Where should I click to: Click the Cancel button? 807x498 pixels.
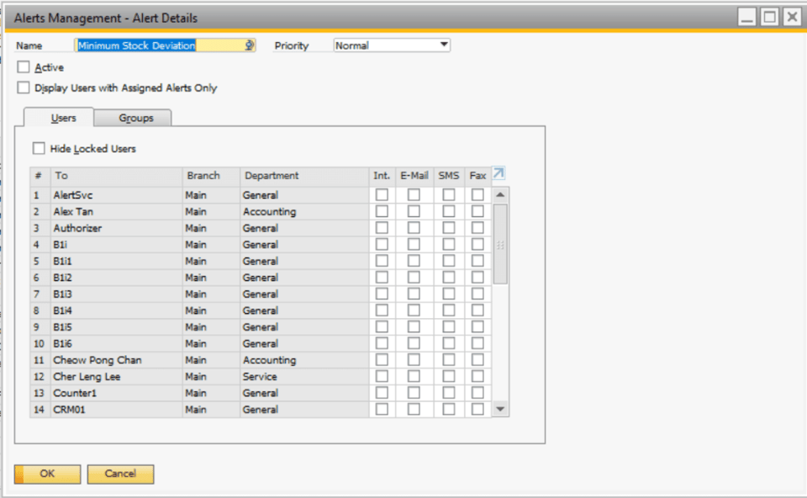click(x=120, y=474)
